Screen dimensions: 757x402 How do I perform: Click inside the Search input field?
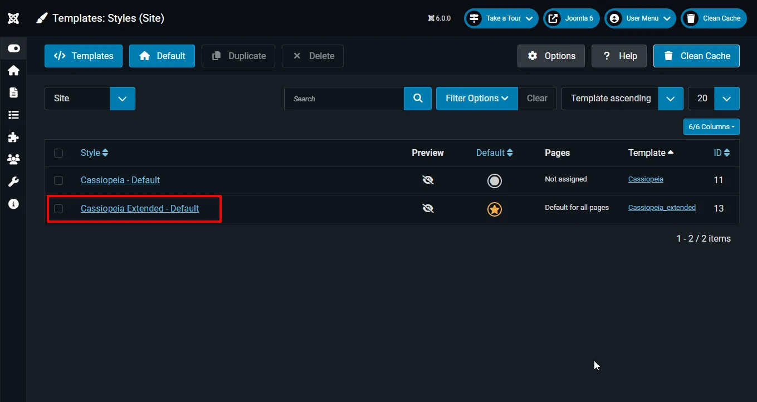(x=344, y=98)
